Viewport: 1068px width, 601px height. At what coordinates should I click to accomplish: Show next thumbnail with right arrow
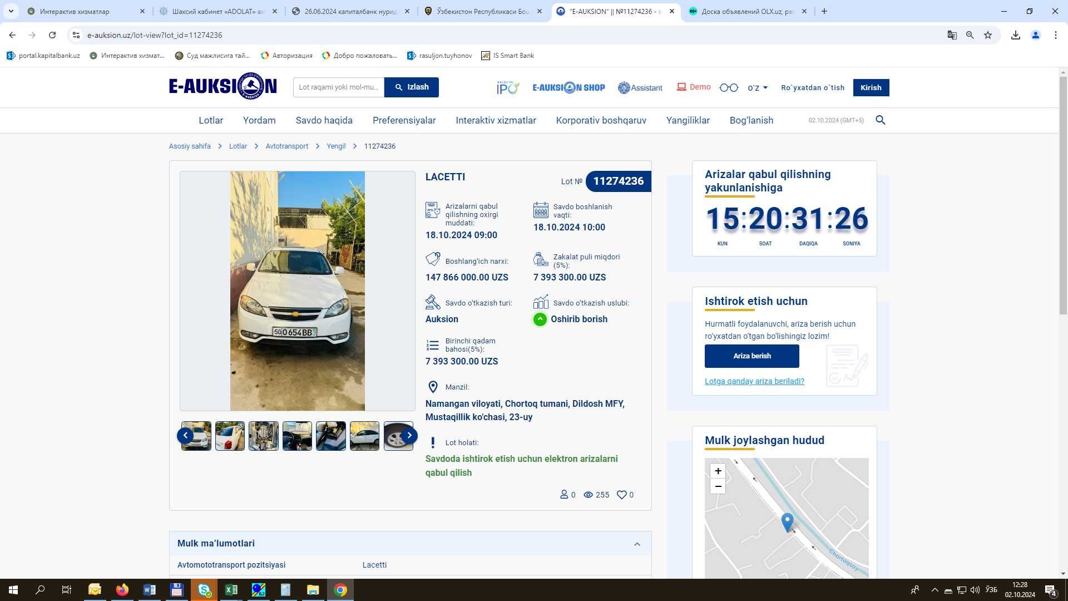click(x=409, y=436)
